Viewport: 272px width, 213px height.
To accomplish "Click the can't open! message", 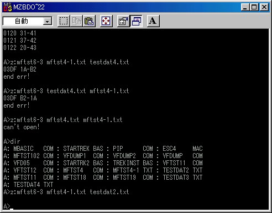I will coord(22,127).
